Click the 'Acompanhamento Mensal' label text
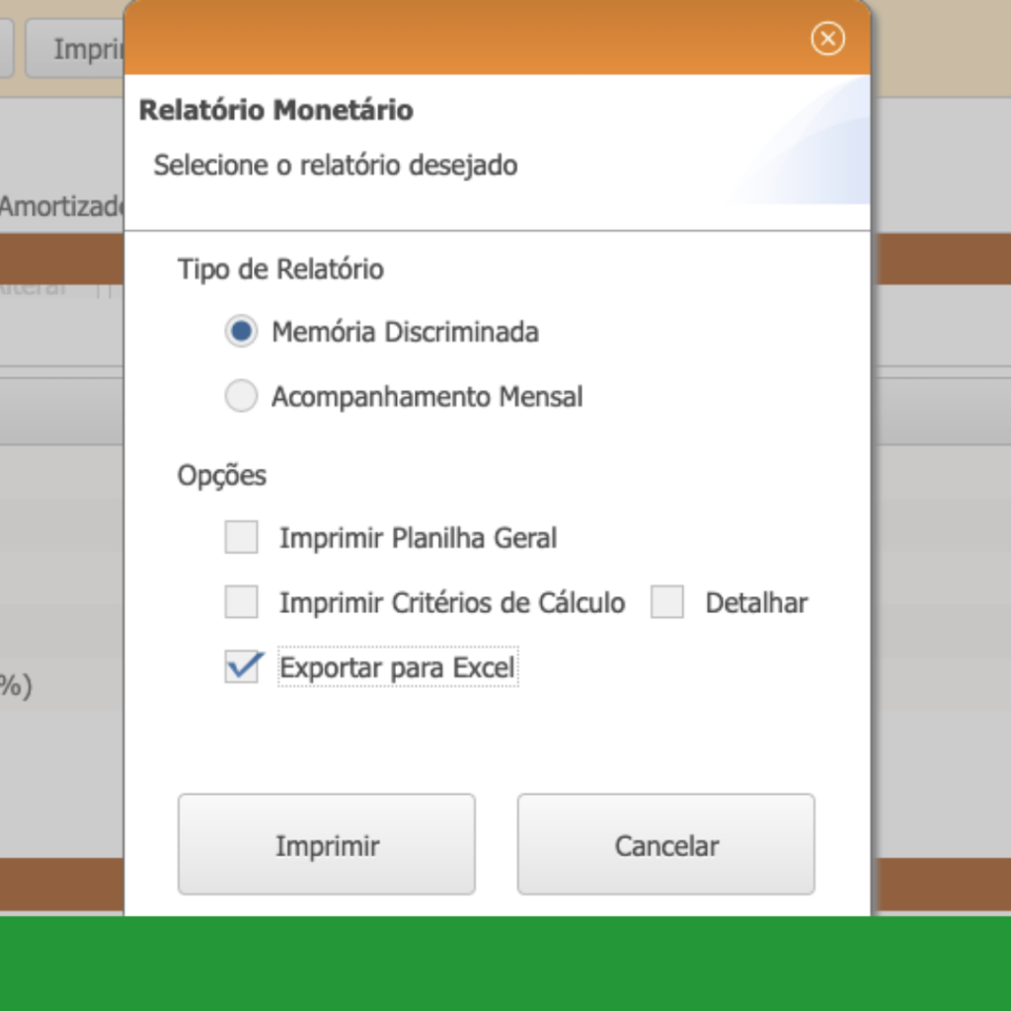The image size is (1011, 1011). (427, 397)
